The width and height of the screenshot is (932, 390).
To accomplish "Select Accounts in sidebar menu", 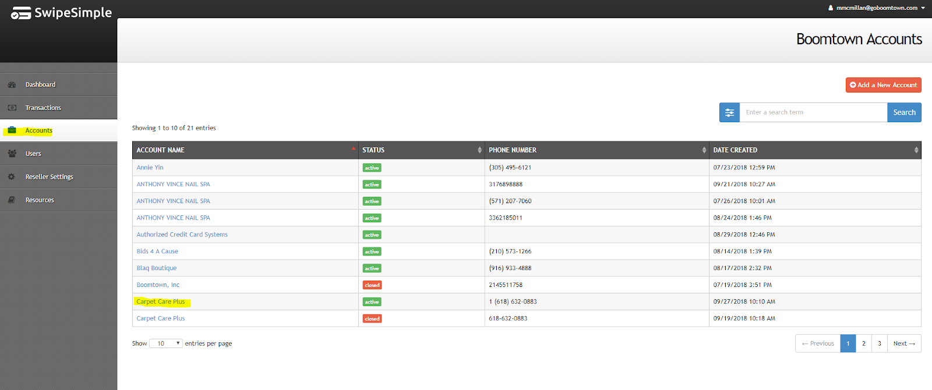I will tap(58, 130).
